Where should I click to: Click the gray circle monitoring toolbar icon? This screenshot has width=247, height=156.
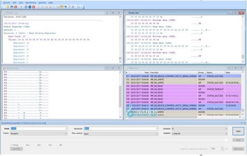click(x=26, y=7)
